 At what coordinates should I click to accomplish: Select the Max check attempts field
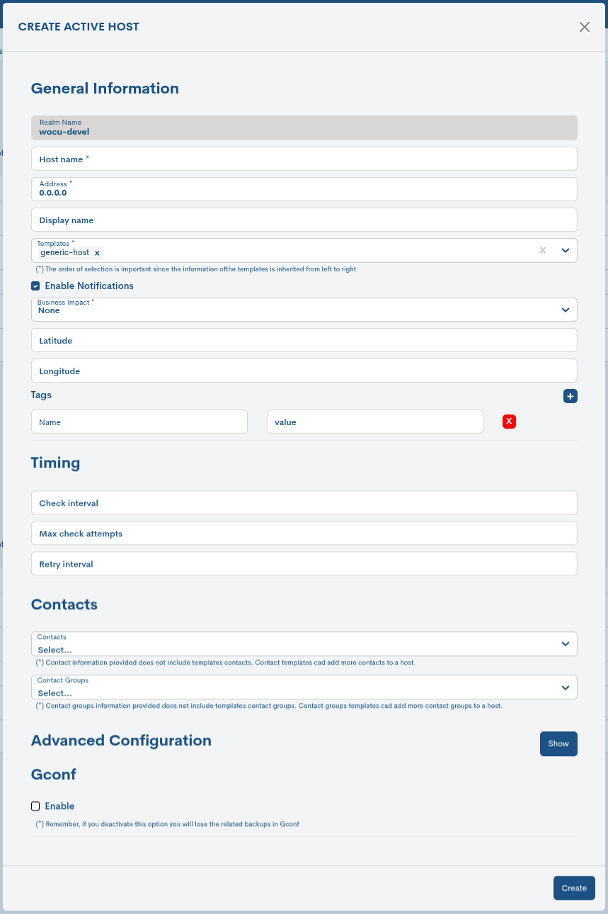tap(304, 534)
